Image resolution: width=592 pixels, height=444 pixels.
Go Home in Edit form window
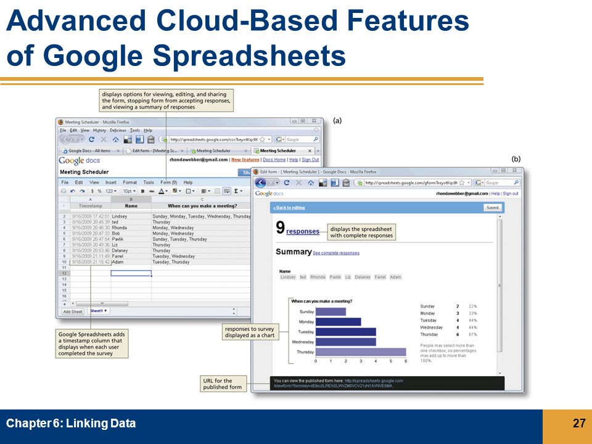pyautogui.click(x=311, y=183)
